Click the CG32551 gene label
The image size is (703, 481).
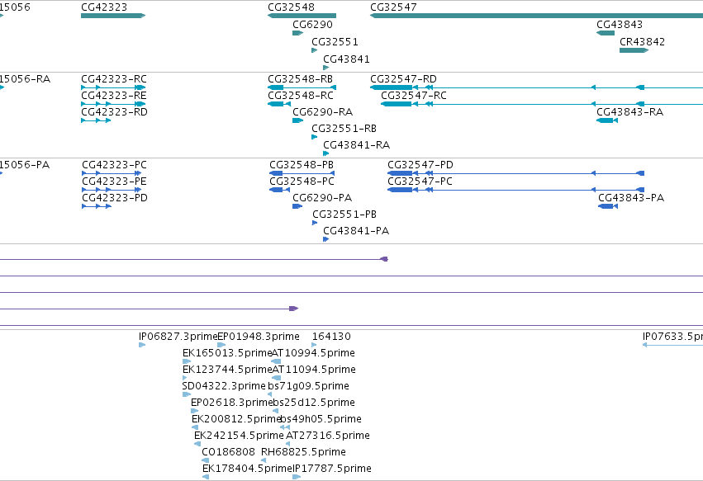click(x=335, y=42)
